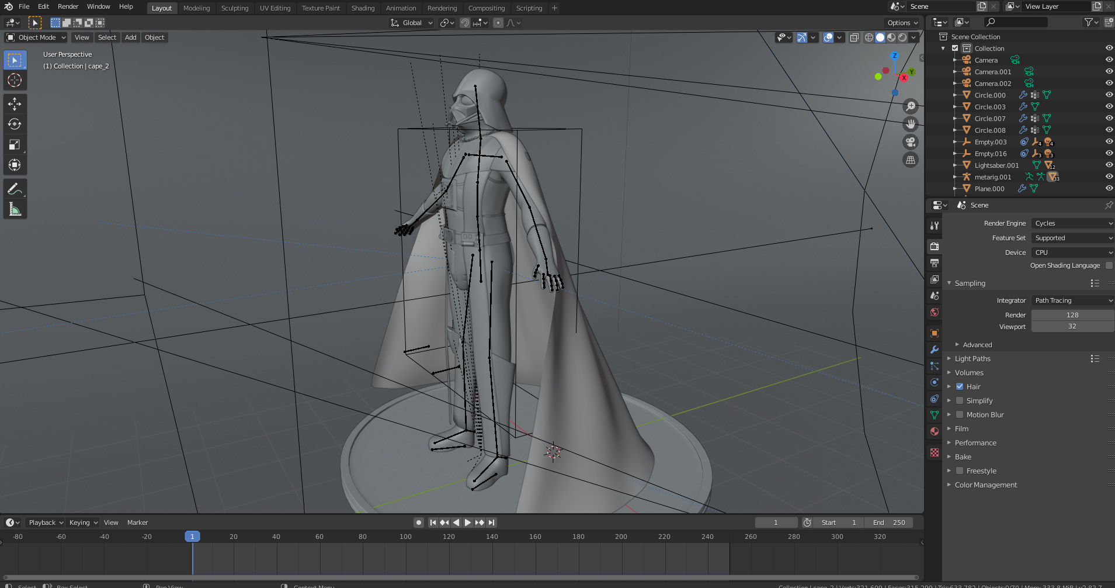Enable Open Shading Language checkbox
Image resolution: width=1115 pixels, height=588 pixels.
click(x=1109, y=265)
